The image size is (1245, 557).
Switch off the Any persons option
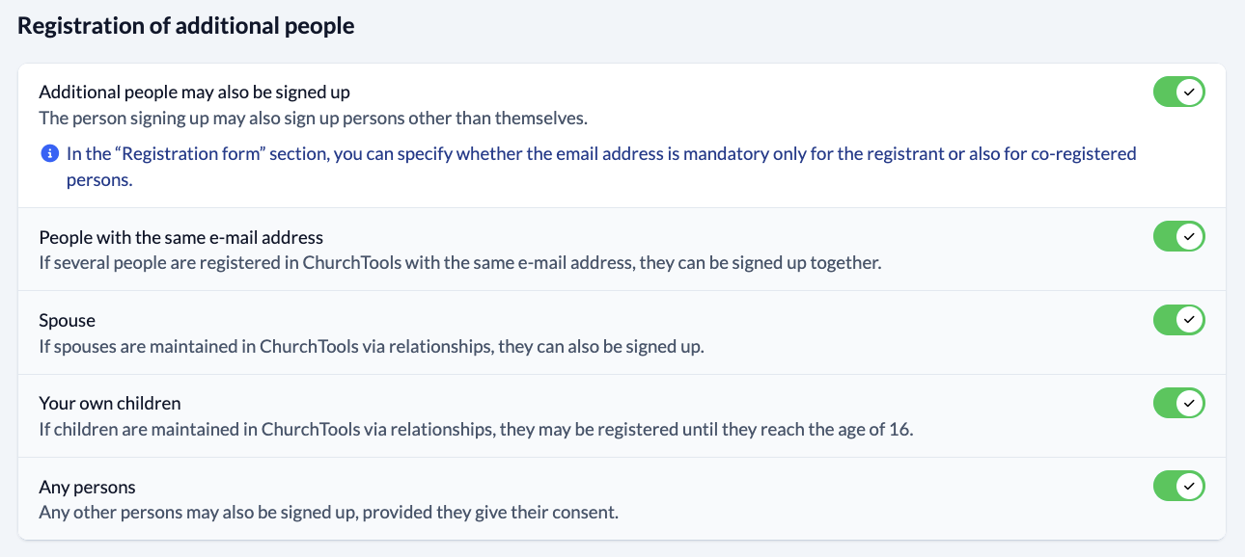(1178, 487)
